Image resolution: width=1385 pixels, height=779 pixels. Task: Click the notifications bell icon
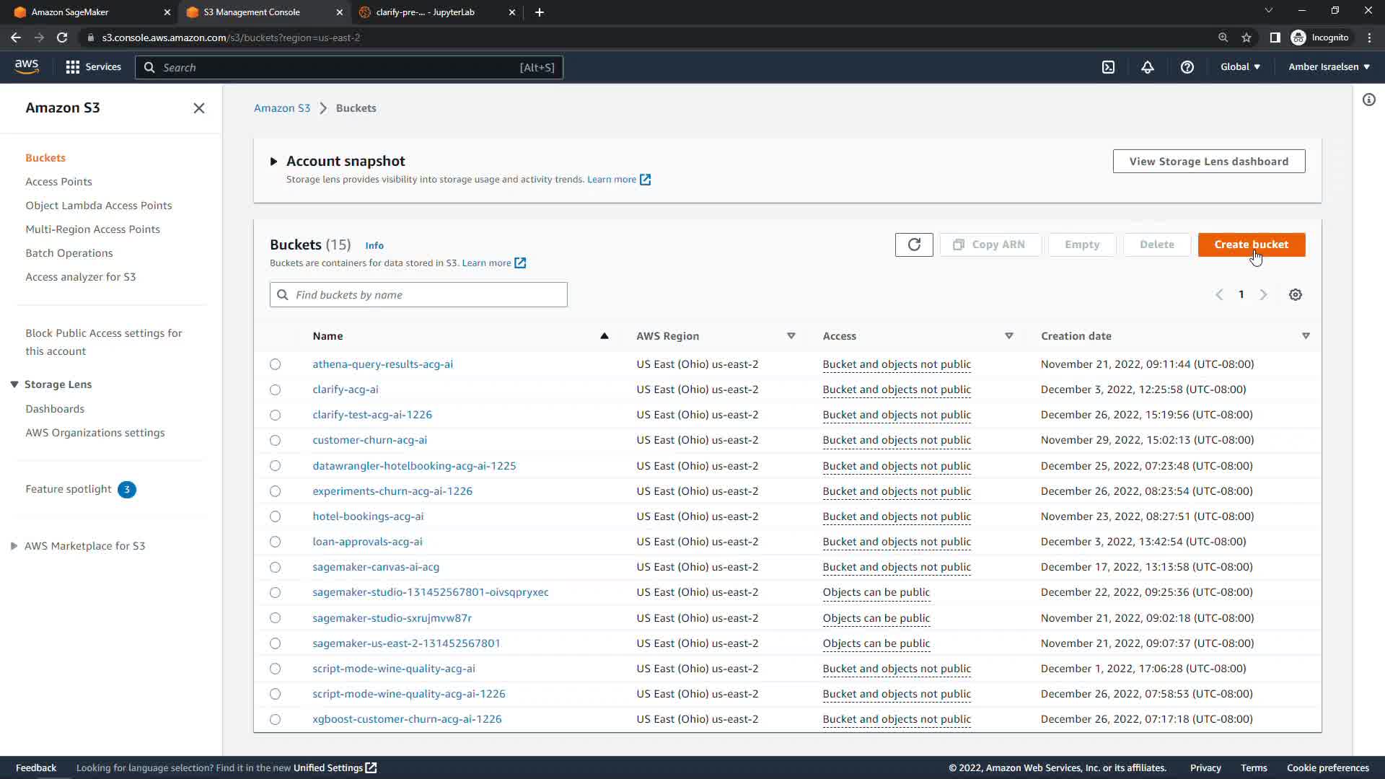point(1147,67)
